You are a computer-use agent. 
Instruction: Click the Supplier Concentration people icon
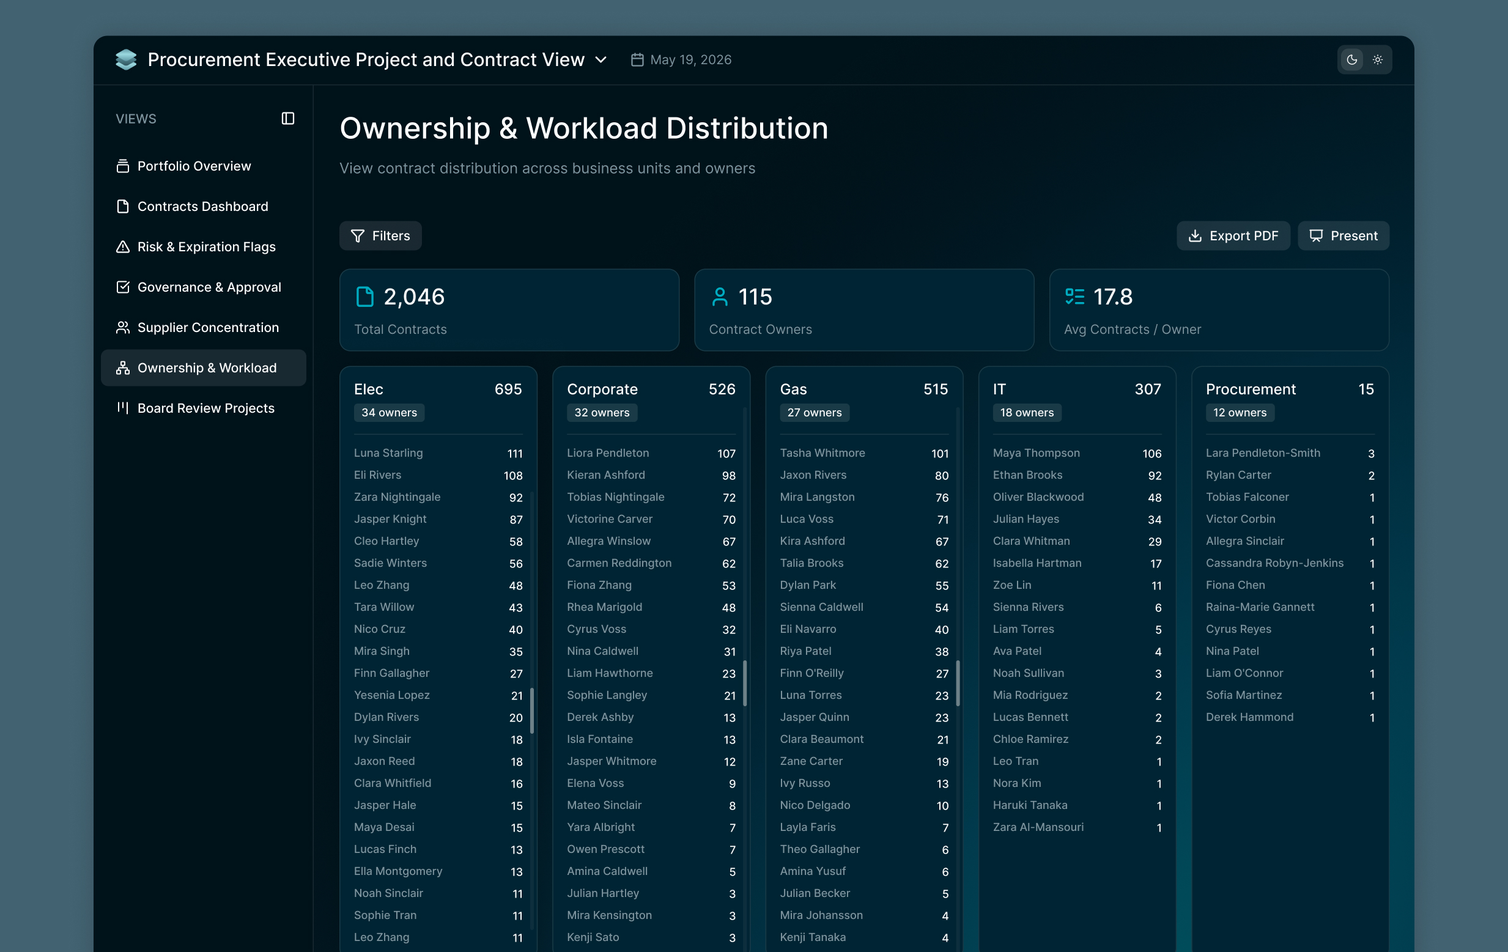123,328
